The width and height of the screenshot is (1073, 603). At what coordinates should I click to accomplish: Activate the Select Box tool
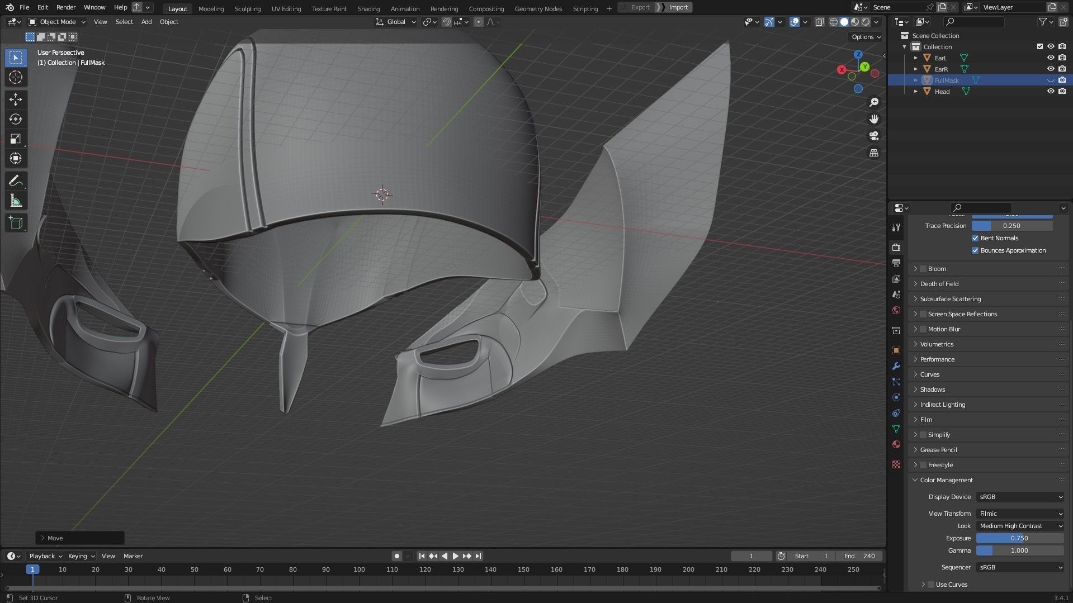(16, 58)
